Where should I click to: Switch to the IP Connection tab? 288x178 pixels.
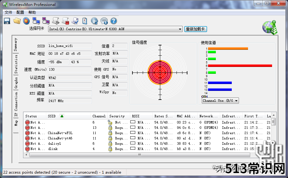(x=16, y=104)
